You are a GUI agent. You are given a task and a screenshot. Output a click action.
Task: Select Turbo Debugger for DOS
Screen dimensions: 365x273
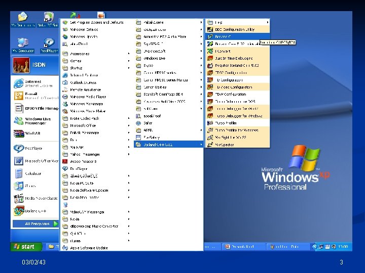[x=237, y=102]
